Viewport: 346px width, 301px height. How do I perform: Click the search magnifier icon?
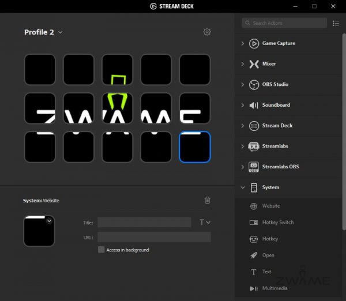tap(247, 23)
